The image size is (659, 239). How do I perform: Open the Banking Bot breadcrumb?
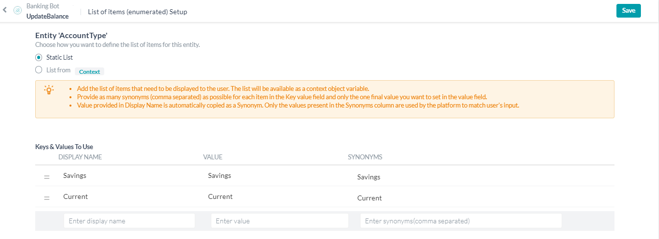click(x=43, y=6)
